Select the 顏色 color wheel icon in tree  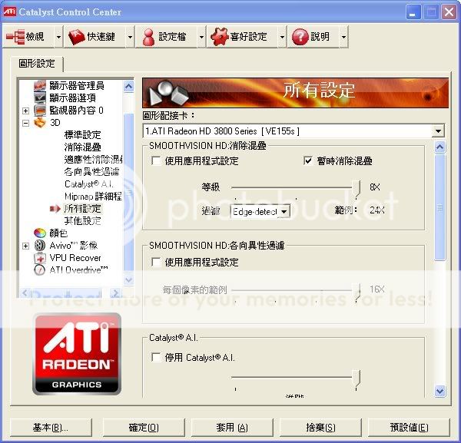click(x=40, y=233)
